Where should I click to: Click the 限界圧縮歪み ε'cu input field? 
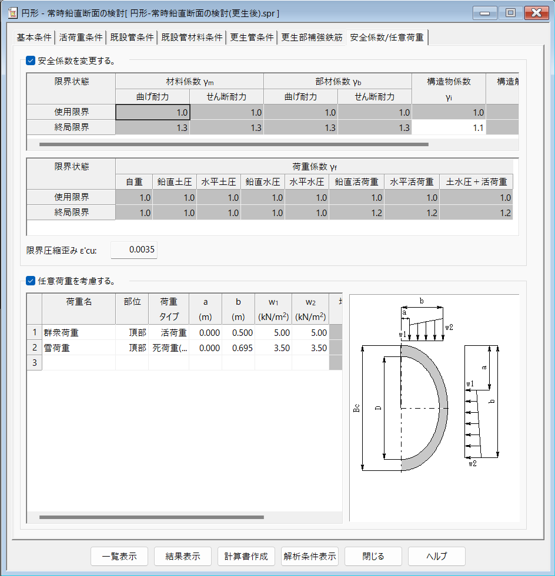[x=134, y=250]
